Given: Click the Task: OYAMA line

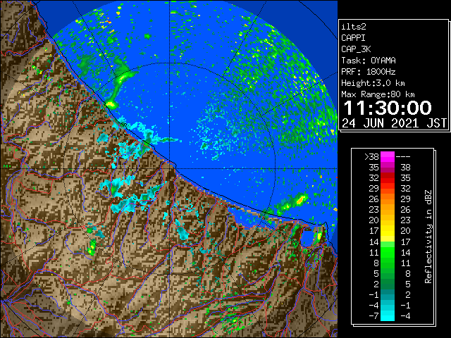Looking at the screenshot, I should pos(369,61).
